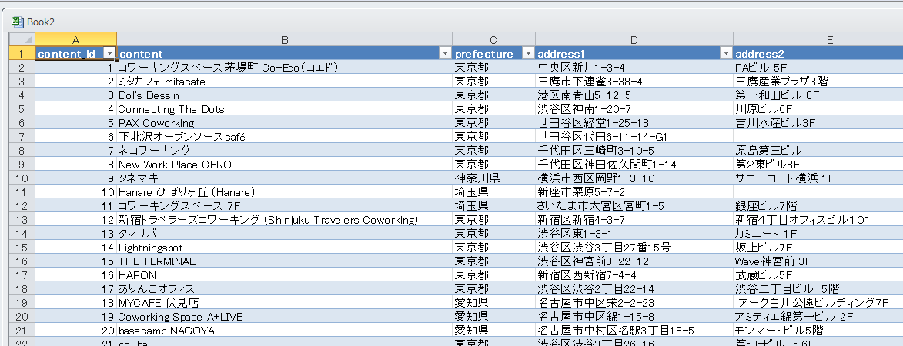The width and height of the screenshot is (903, 346).
Task: Click cell '下北沢オープンソースcafé'
Action: click(x=285, y=136)
